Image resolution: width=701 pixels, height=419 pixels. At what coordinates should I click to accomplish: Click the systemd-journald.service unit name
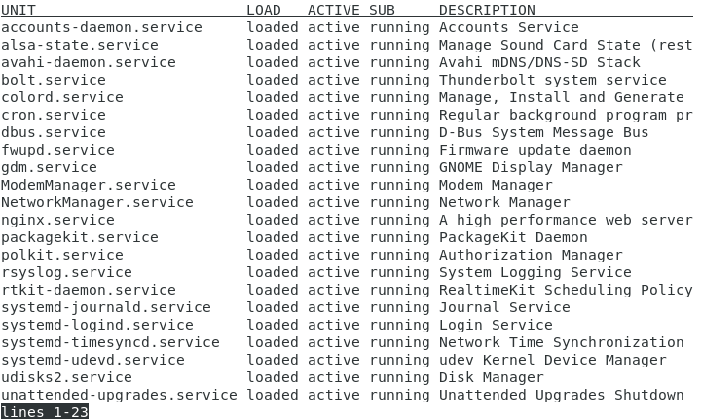pyautogui.click(x=106, y=307)
